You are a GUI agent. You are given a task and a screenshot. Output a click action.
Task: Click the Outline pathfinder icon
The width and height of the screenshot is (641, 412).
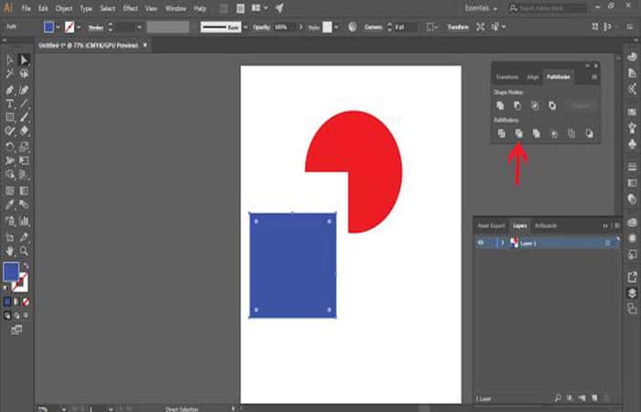[x=571, y=134]
